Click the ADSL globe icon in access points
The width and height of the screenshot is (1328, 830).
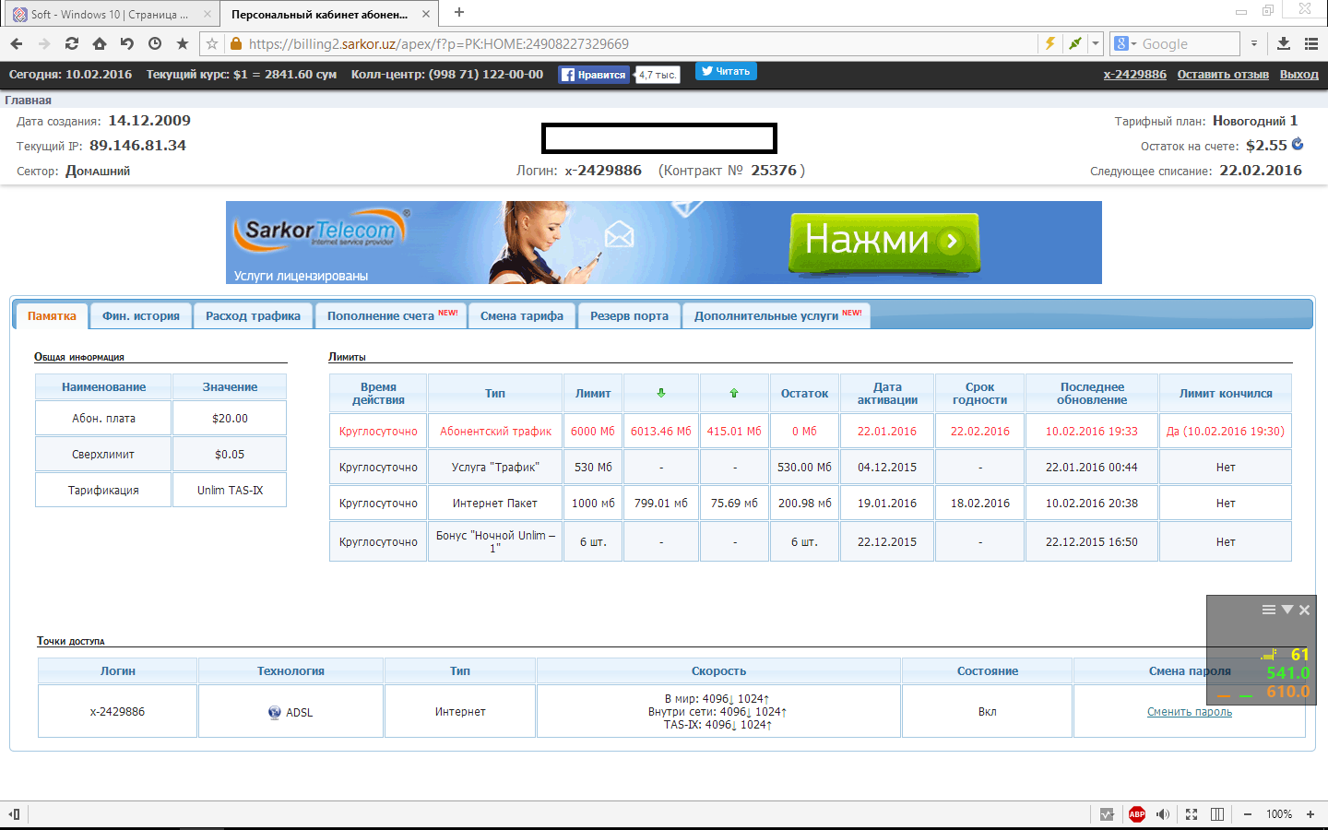pyautogui.click(x=275, y=712)
